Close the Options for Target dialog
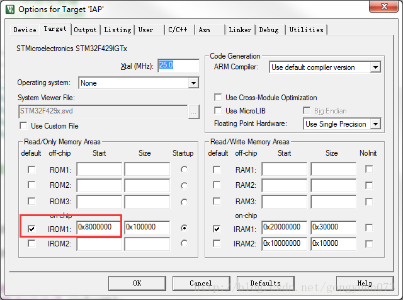403x300 pixels. (x=383, y=6)
